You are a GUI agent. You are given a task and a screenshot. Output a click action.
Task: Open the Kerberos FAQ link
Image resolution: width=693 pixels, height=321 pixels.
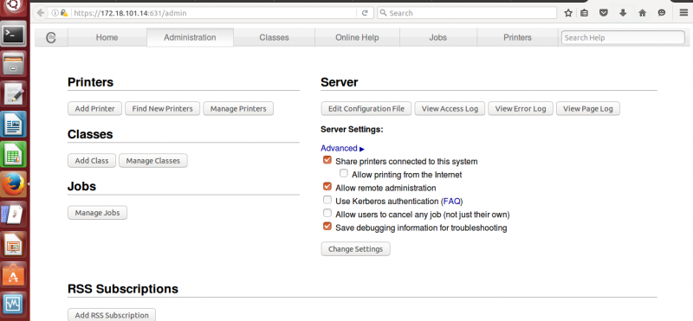pos(451,202)
